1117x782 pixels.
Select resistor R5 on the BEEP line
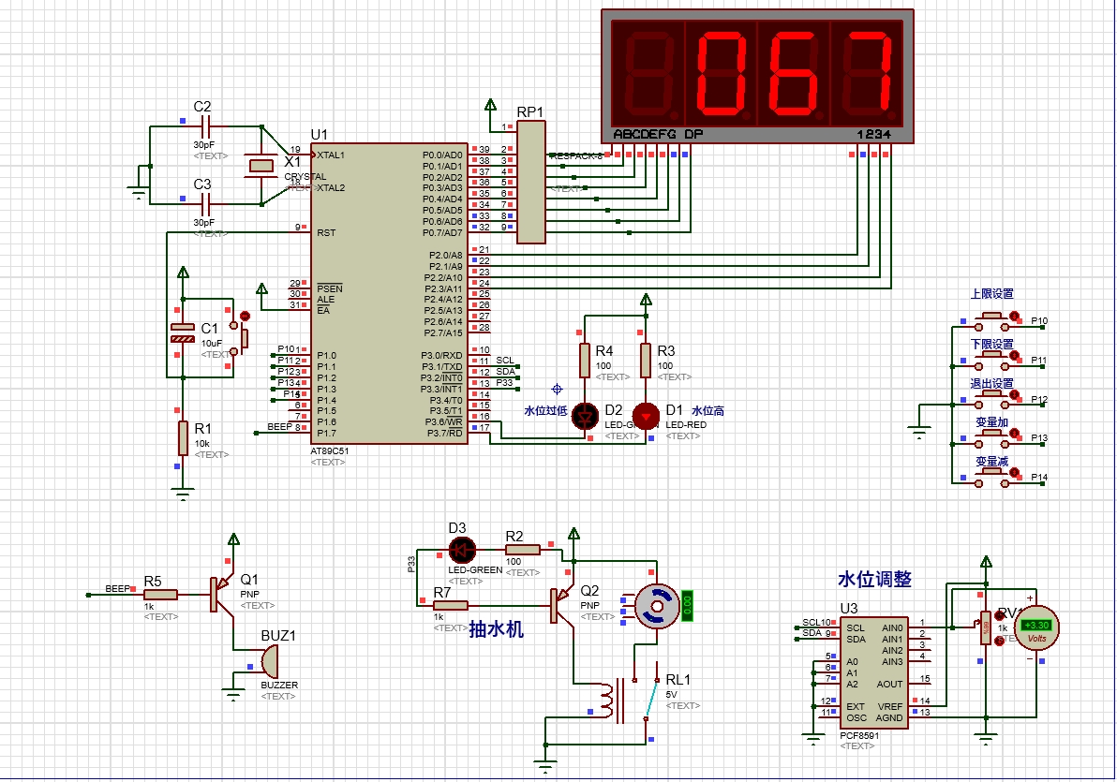[x=160, y=595]
